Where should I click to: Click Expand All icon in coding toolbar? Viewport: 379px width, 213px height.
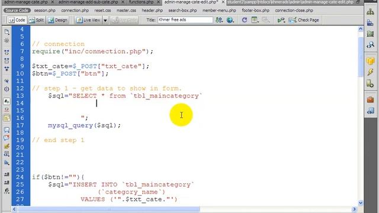click(7, 69)
